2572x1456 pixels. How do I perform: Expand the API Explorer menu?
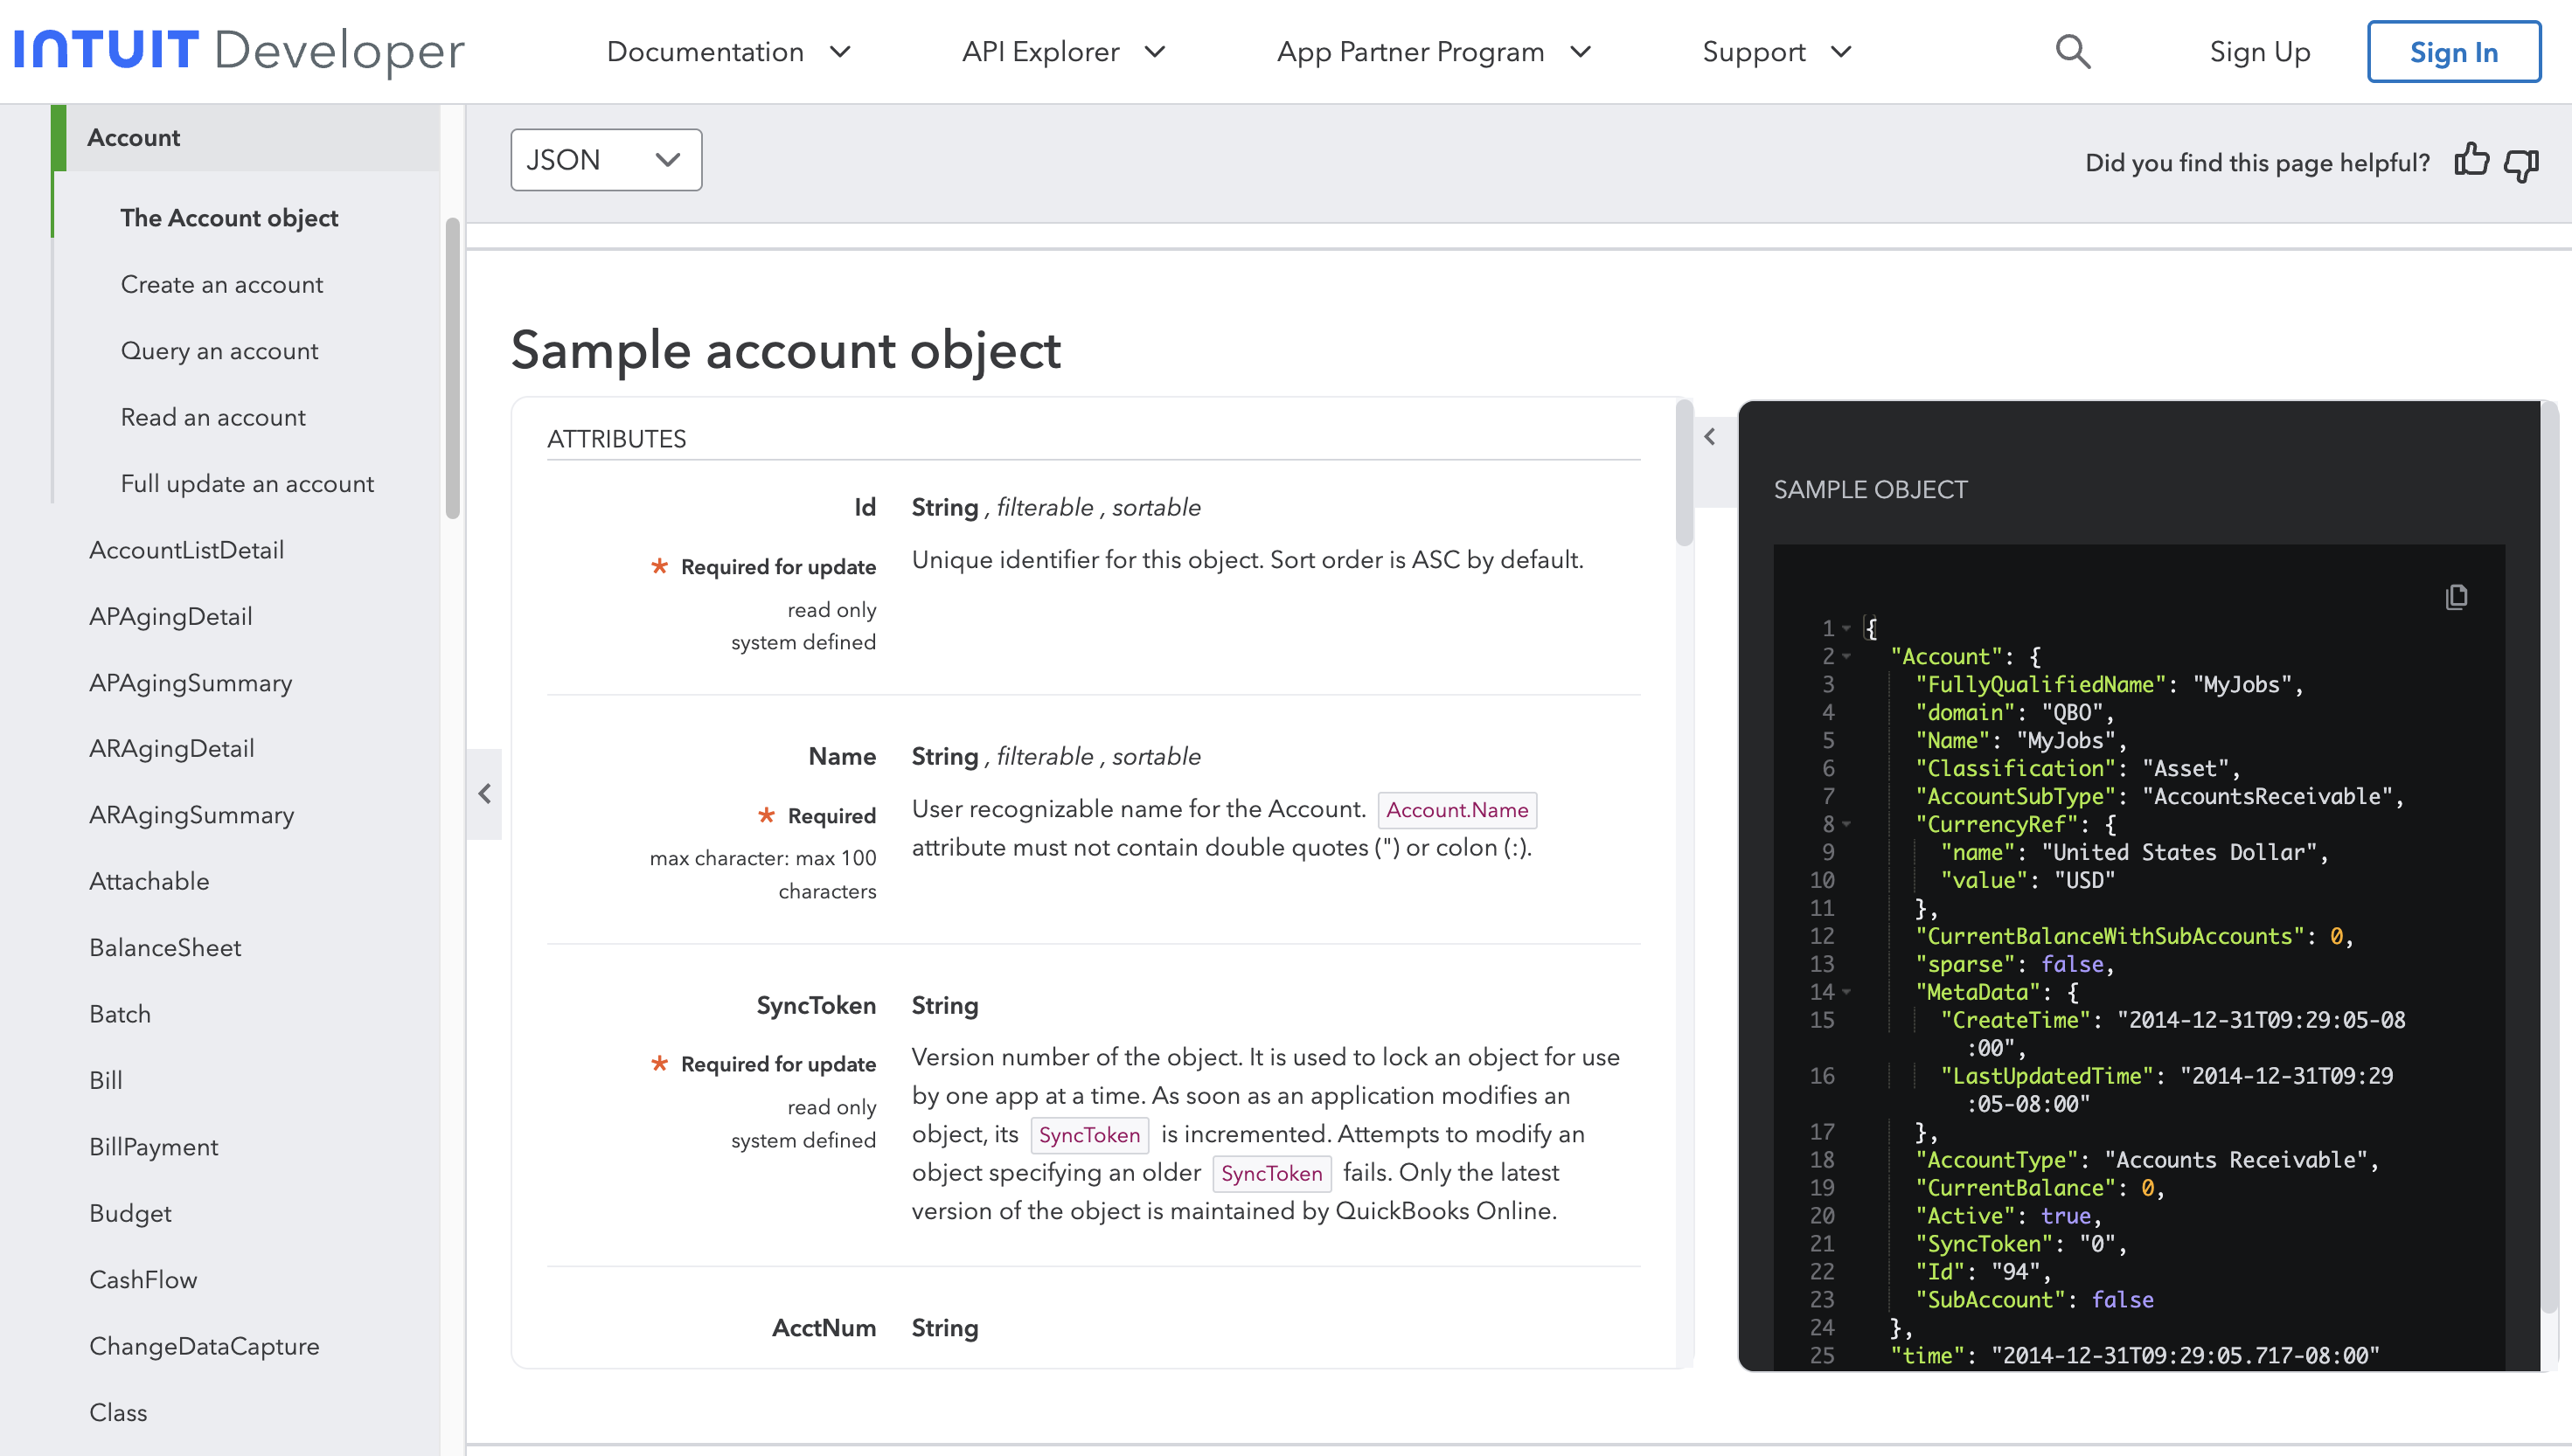(x=1064, y=52)
